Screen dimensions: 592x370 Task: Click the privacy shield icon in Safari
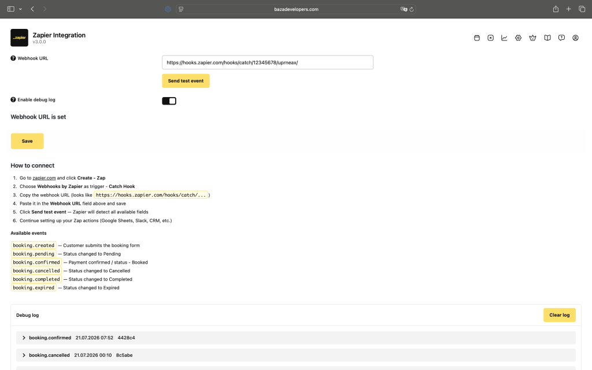[x=168, y=9]
